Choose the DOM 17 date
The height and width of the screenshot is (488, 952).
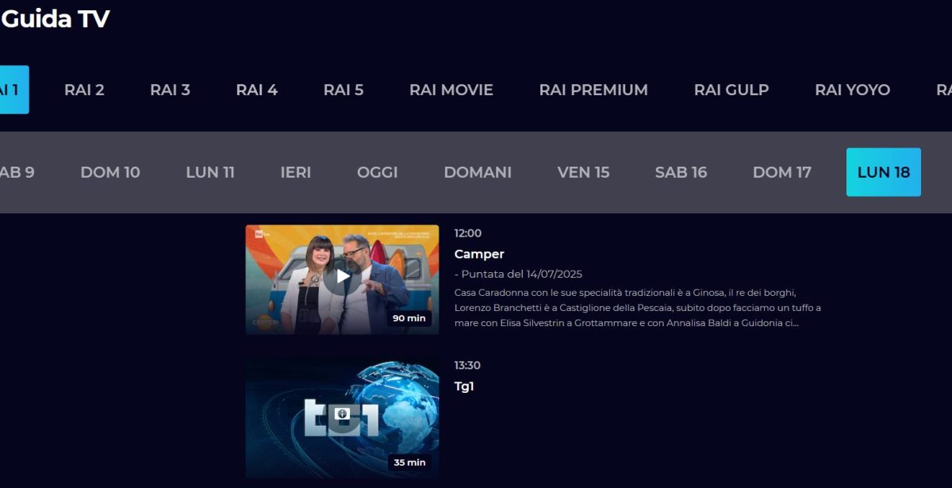(782, 172)
